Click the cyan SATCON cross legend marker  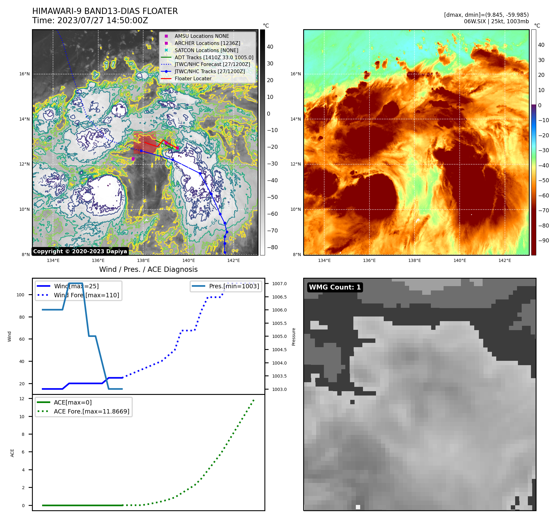(166, 50)
